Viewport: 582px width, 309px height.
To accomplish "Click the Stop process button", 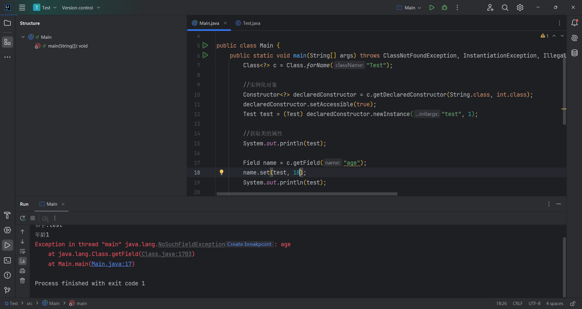I will (x=33, y=218).
